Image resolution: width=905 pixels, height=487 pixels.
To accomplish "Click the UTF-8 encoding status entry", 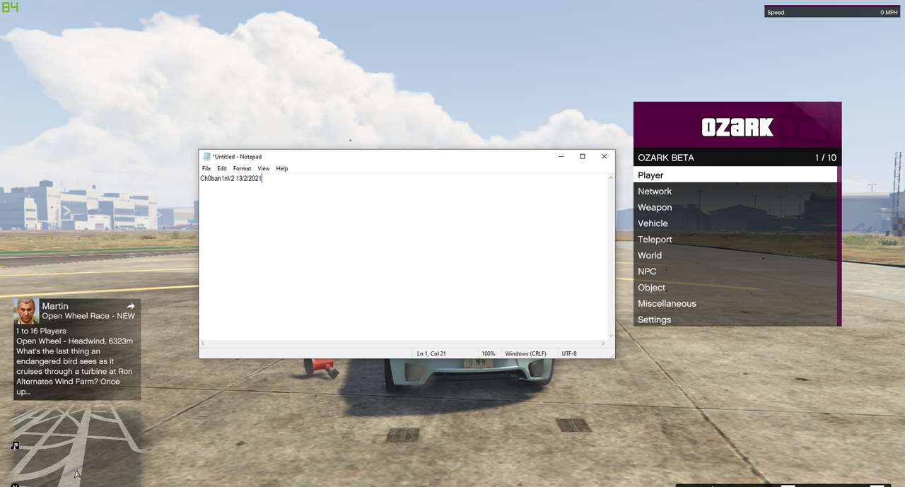I will [x=569, y=353].
